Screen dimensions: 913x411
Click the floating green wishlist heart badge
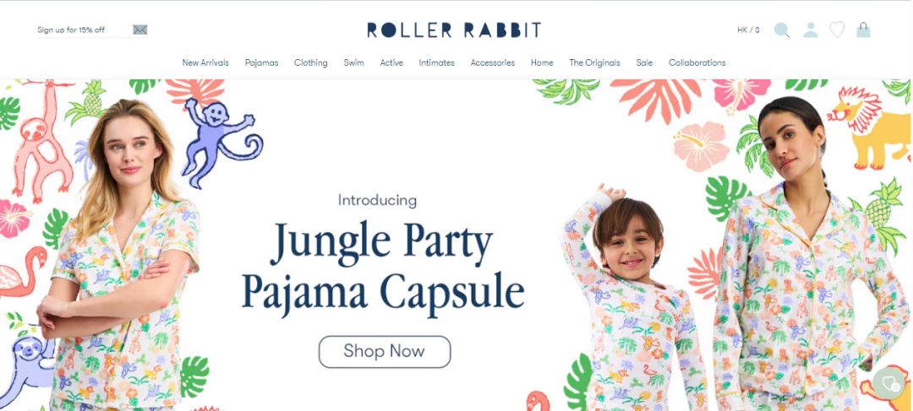coord(889,383)
